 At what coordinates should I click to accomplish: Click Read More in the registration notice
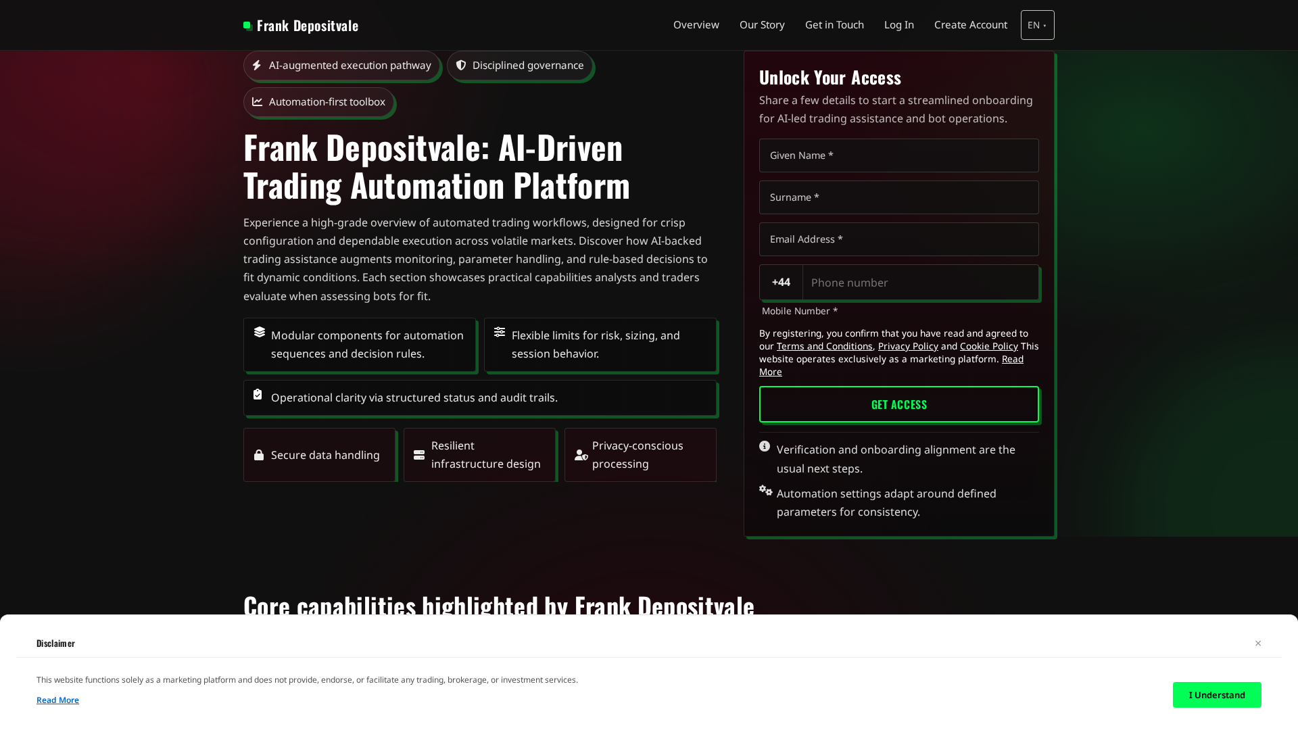point(1012,359)
